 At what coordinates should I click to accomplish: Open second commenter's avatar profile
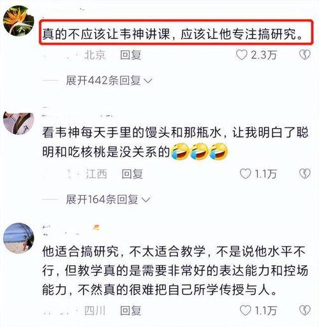click(x=19, y=123)
